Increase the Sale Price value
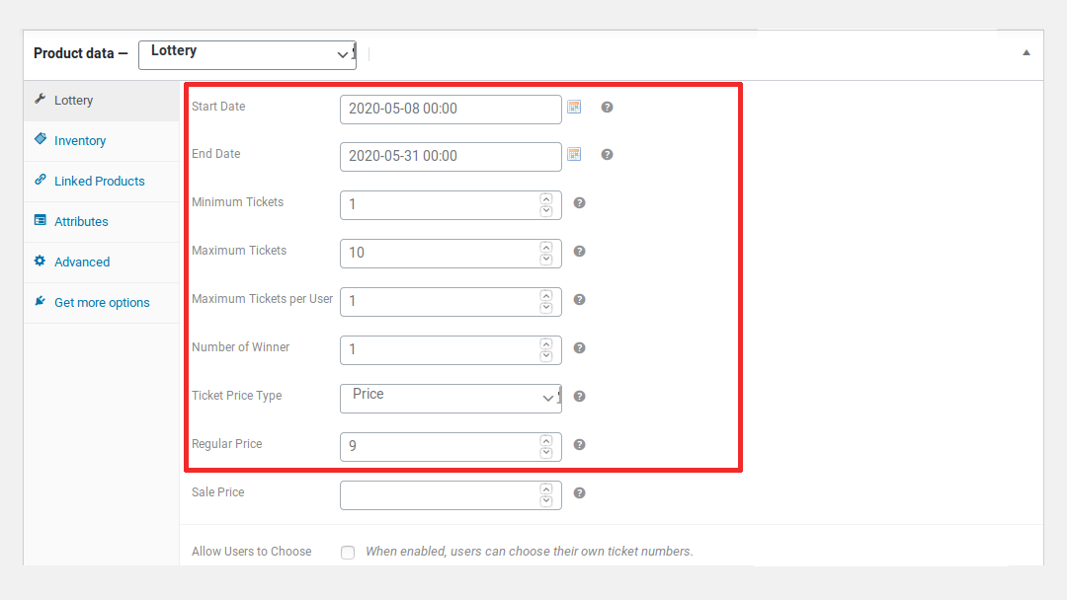Image resolution: width=1067 pixels, height=600 pixels. point(545,488)
